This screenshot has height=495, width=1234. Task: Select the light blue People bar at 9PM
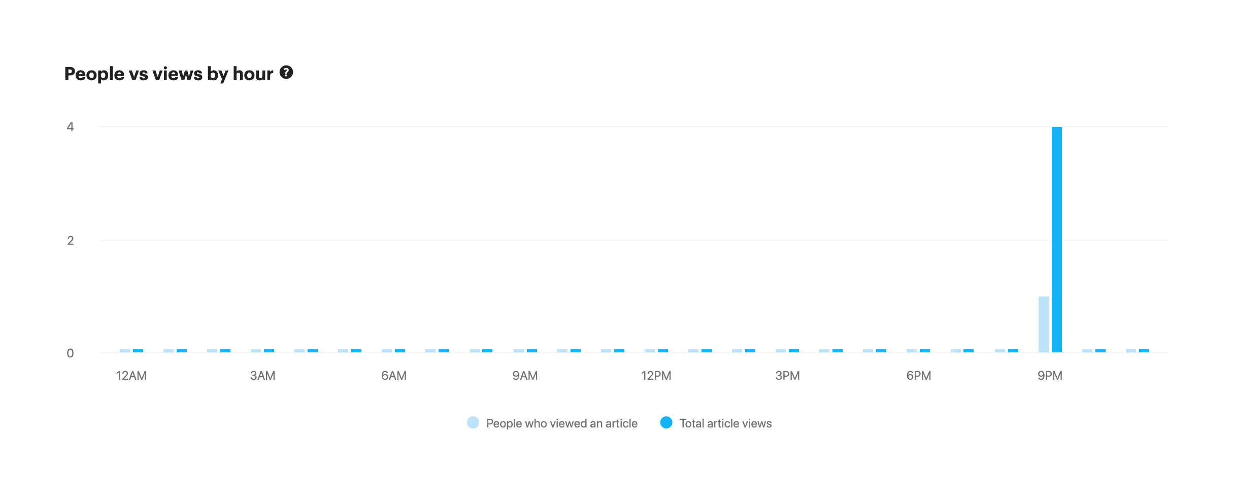pos(1044,324)
